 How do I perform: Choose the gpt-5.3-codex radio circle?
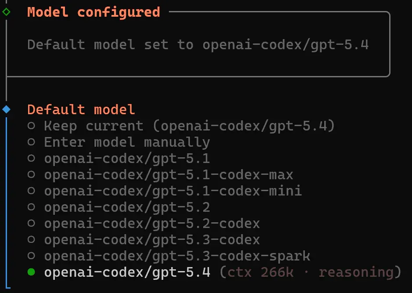click(31, 239)
